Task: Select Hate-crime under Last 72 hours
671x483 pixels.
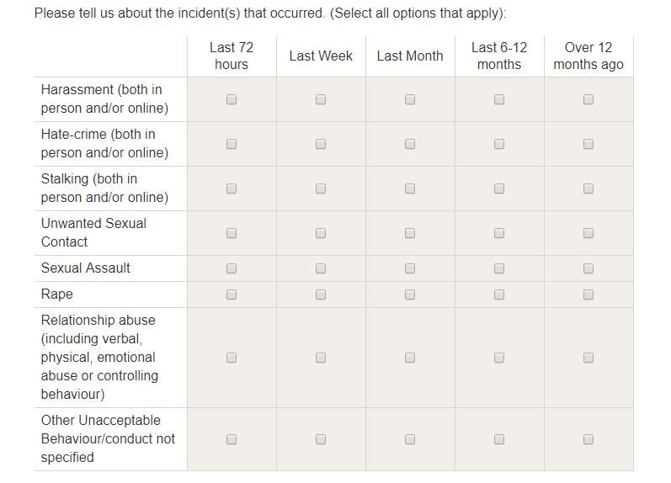Action: point(232,144)
